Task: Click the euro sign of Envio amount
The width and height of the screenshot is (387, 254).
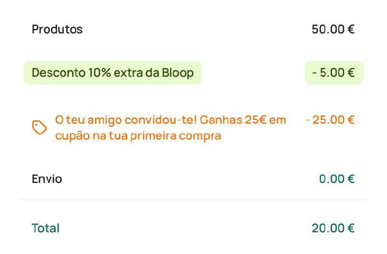Action: coord(351,179)
